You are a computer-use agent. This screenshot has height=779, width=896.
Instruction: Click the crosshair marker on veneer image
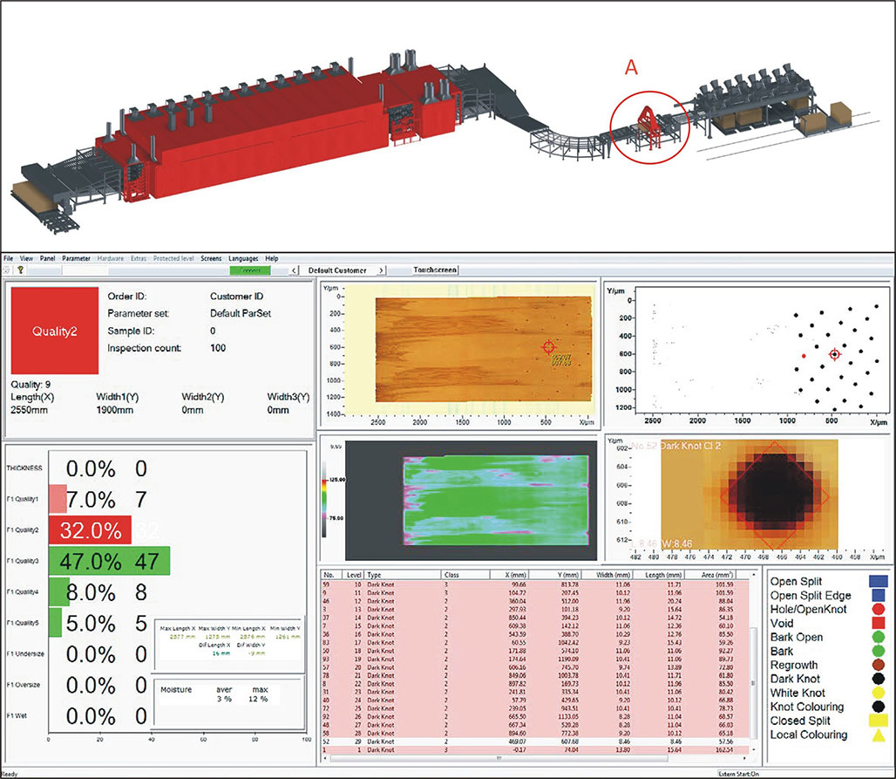pyautogui.click(x=549, y=347)
